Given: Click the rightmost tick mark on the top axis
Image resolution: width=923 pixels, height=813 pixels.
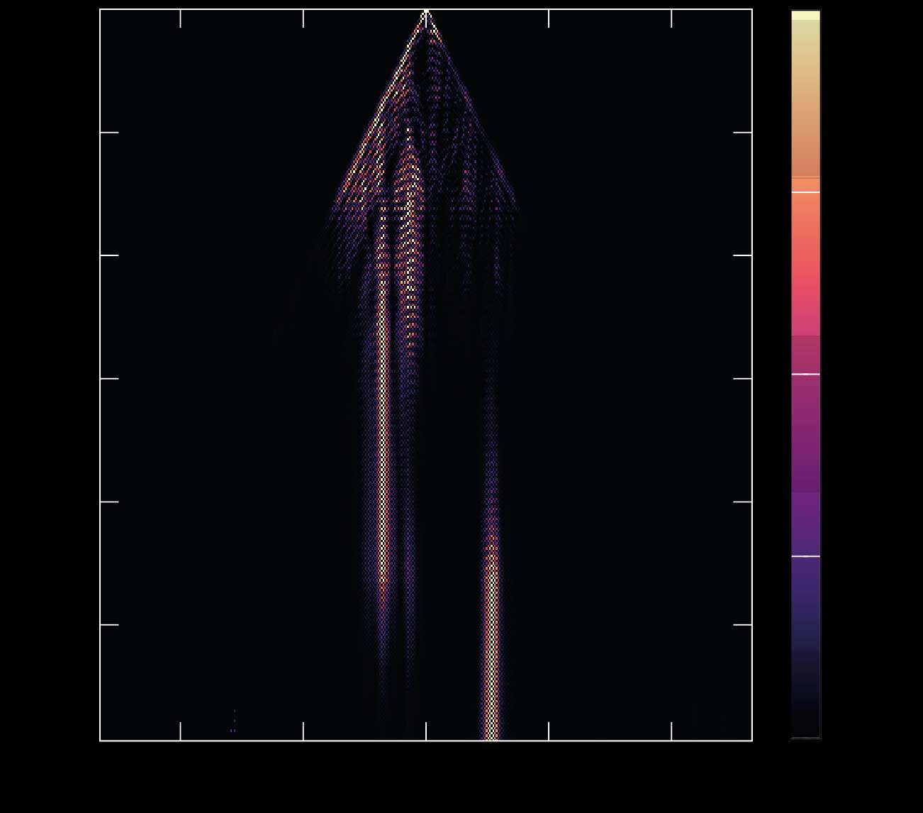Looking at the screenshot, I should coord(671,18).
